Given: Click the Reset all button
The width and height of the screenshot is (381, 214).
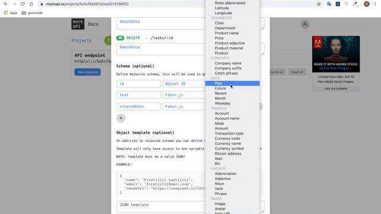Looking at the screenshot, I should 297,72.
